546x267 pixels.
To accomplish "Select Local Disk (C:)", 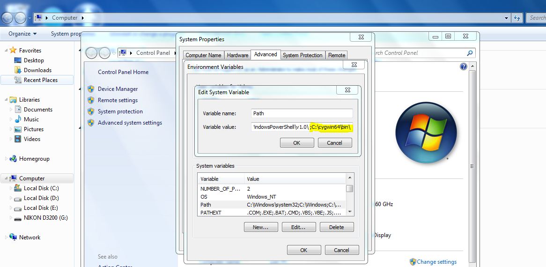I will [41, 188].
